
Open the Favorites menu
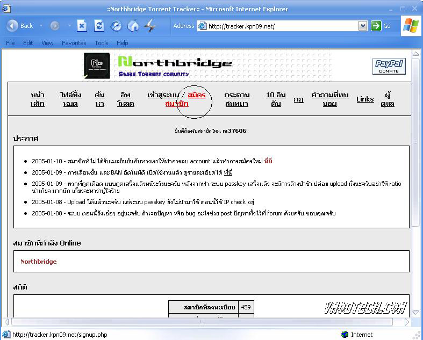[74, 43]
